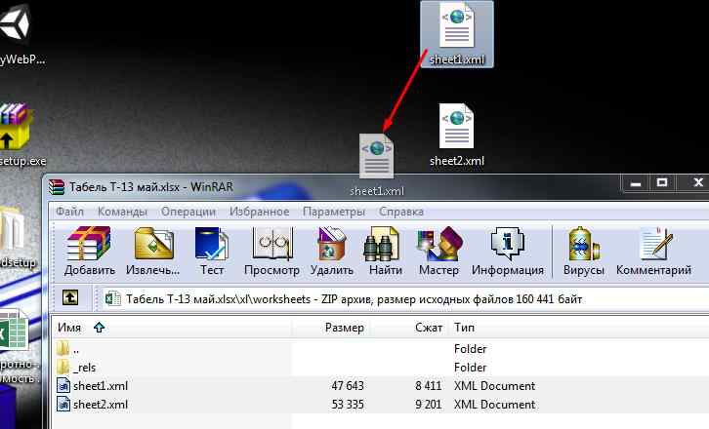
Task: Open the Справка menu
Action: [x=401, y=212]
